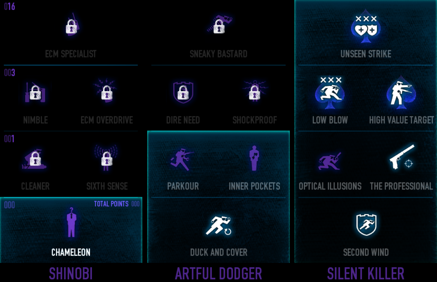Click the locked Cleaner skill icon
437x282 pixels.
point(34,159)
